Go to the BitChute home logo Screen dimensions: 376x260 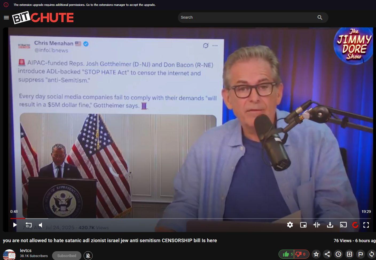pyautogui.click(x=43, y=18)
